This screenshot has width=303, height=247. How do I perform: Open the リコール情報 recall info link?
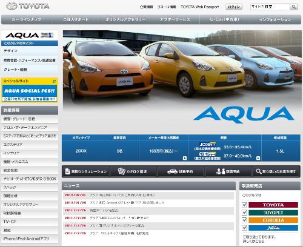(x=167, y=7)
